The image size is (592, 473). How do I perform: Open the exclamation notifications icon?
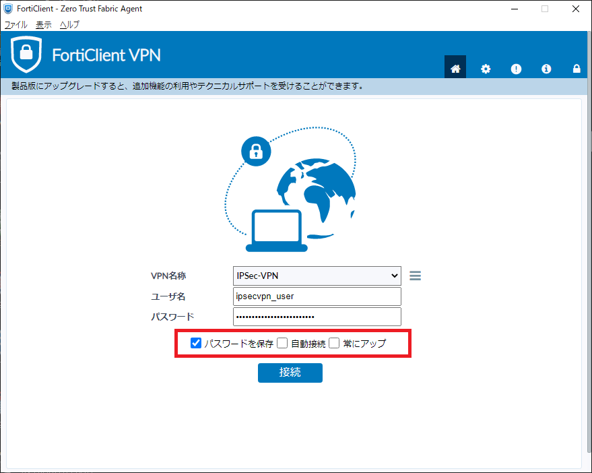coord(516,69)
